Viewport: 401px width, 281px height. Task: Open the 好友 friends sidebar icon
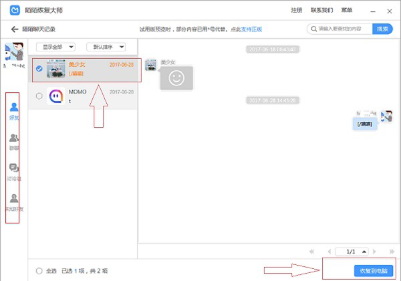point(13,110)
